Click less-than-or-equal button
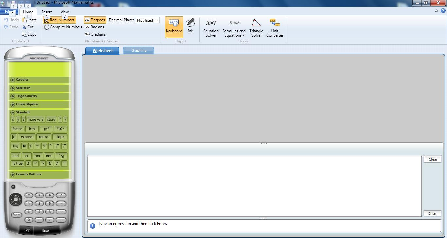The height and width of the screenshot is (238, 447). [28, 164]
